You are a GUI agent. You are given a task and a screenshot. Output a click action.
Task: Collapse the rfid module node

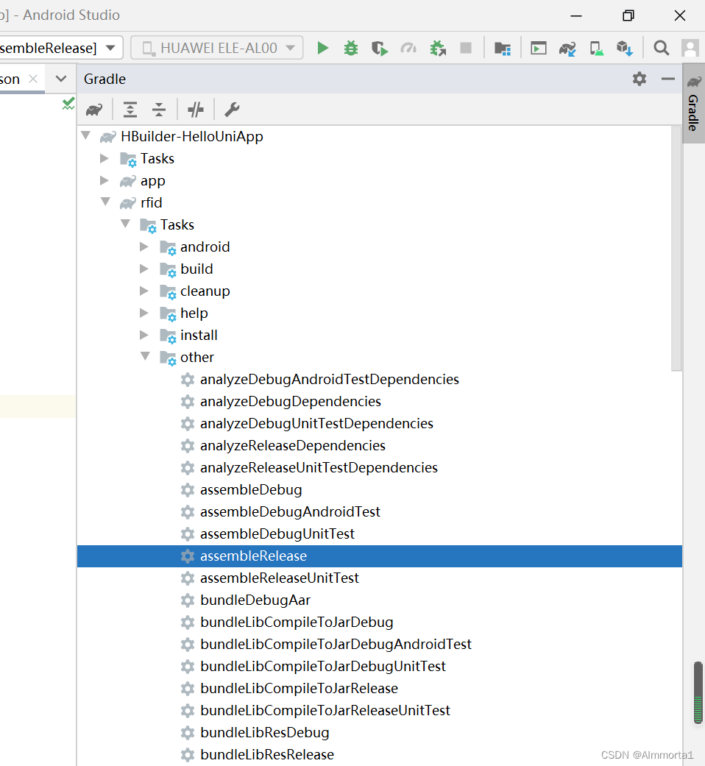(105, 202)
